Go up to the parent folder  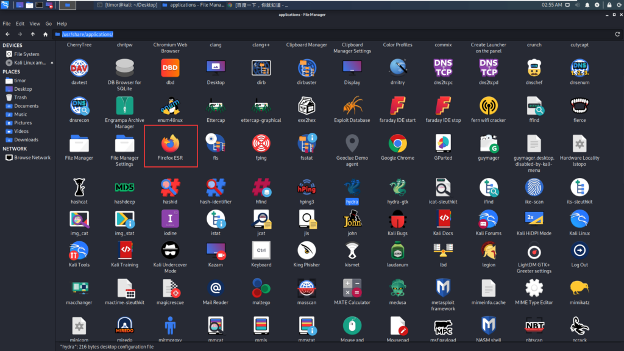pyautogui.click(x=33, y=34)
